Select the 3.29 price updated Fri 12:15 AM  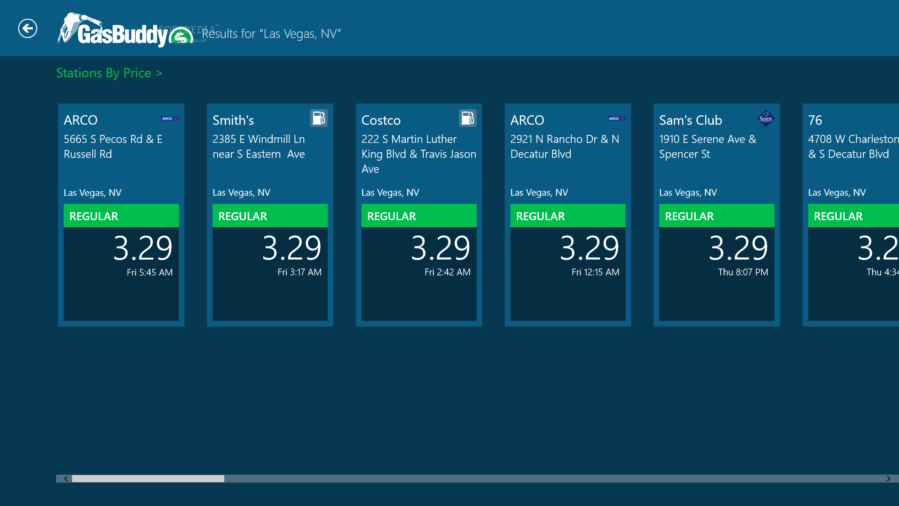[x=590, y=248]
